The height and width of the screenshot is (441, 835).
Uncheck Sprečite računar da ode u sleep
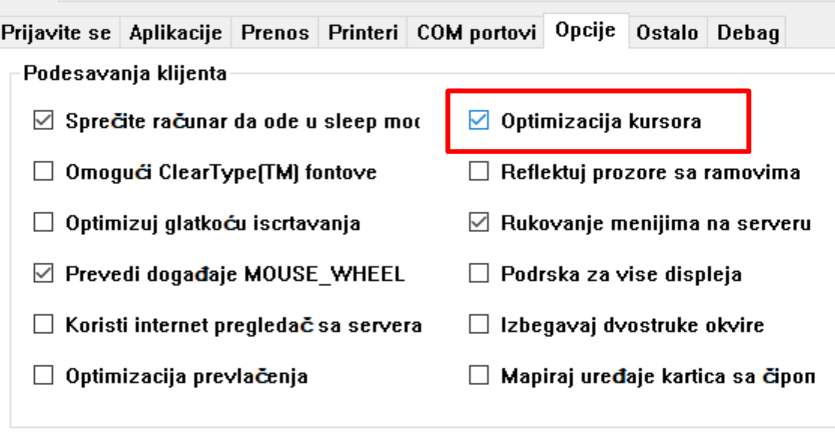43,121
